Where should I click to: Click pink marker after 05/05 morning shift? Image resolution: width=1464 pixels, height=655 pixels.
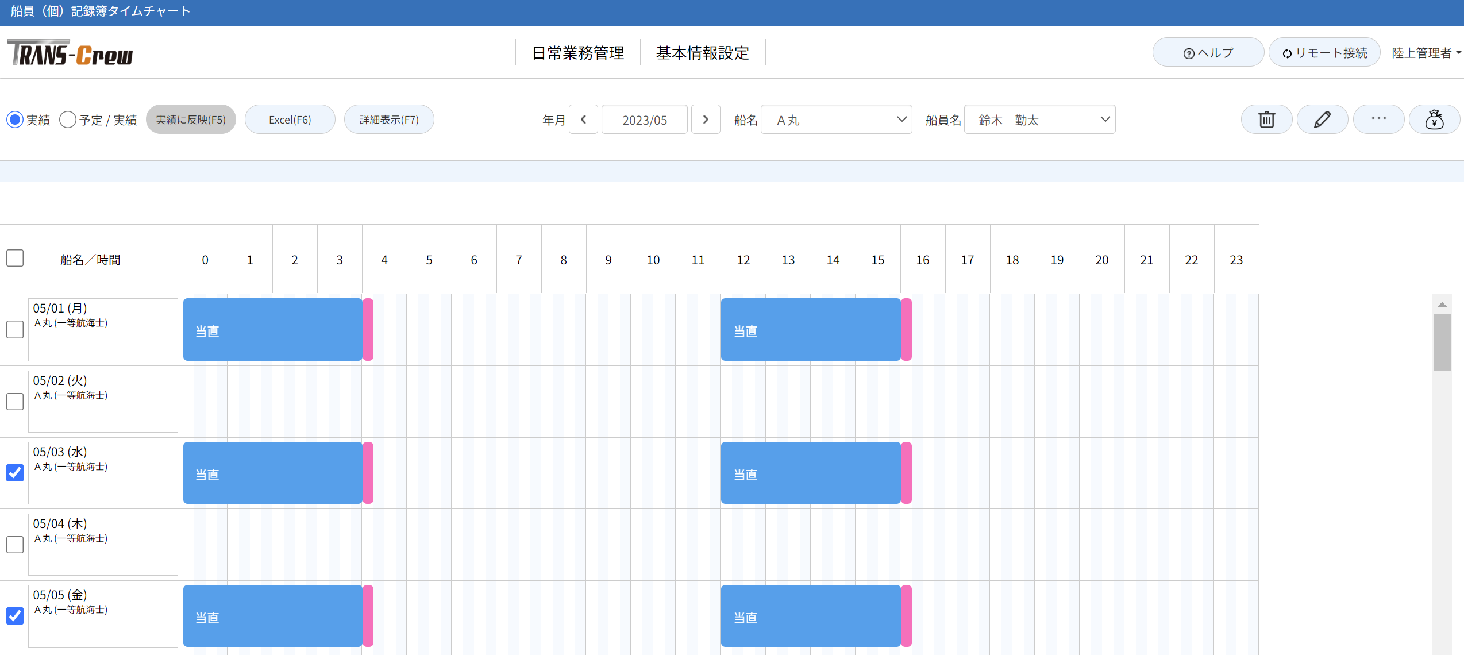click(x=368, y=616)
